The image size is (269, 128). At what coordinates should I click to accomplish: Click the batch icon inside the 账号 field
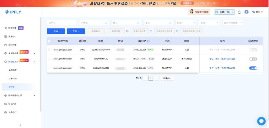pos(138,23)
